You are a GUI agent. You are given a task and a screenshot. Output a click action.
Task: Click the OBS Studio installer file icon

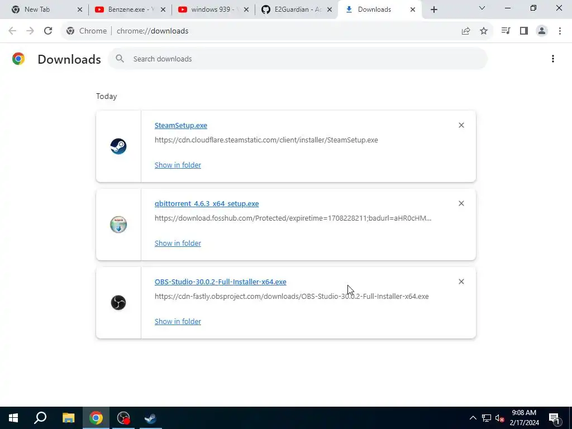click(118, 302)
